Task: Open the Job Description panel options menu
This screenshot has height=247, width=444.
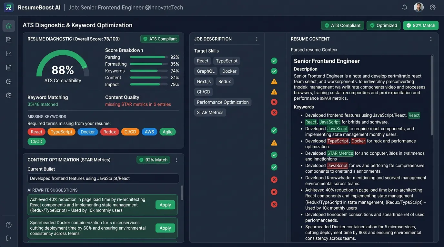Action: point(257,39)
